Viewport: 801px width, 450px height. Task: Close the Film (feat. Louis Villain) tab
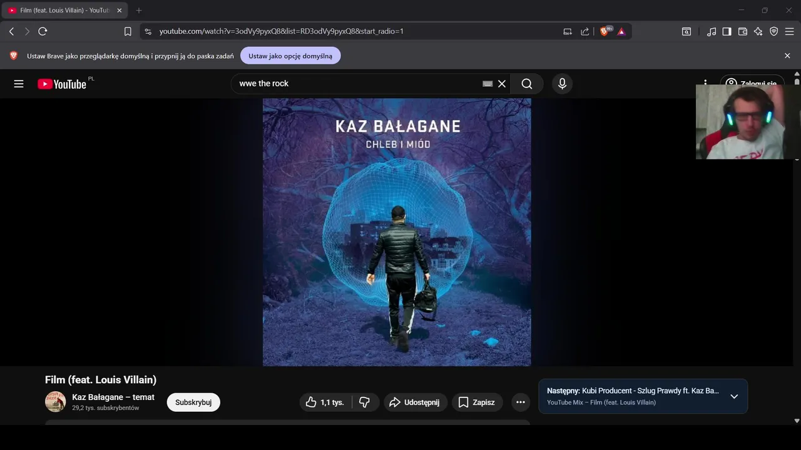(120, 11)
